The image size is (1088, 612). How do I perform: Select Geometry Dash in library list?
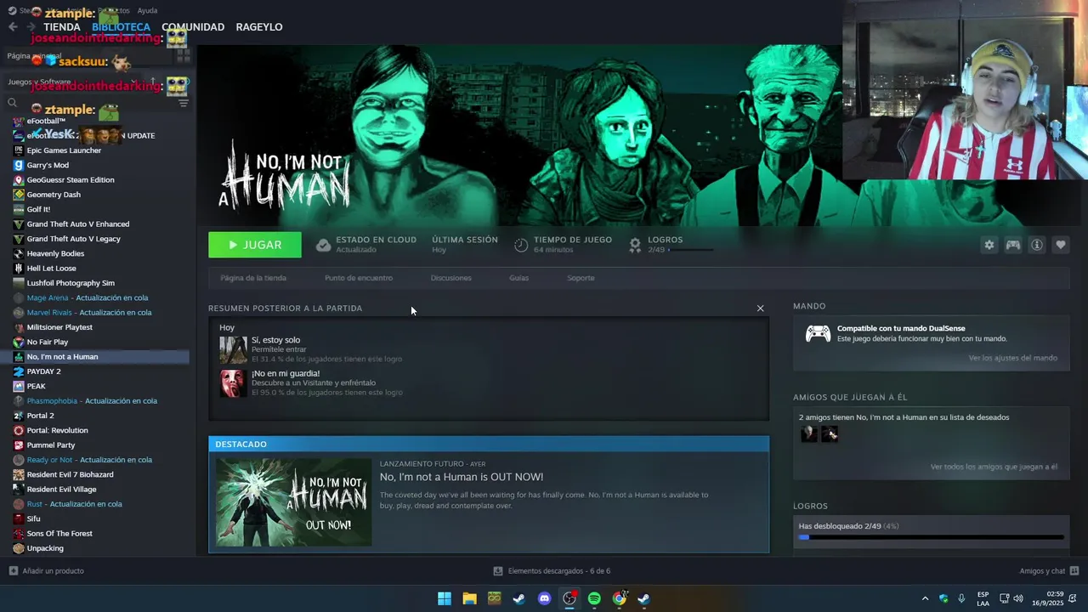pos(54,195)
